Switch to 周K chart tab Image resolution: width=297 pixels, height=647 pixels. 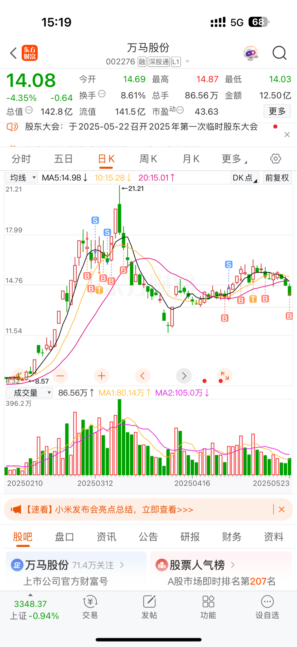click(148, 159)
